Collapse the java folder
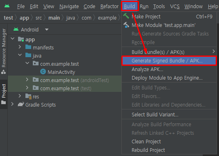Screen dimensions: 219x156 (20, 55)
